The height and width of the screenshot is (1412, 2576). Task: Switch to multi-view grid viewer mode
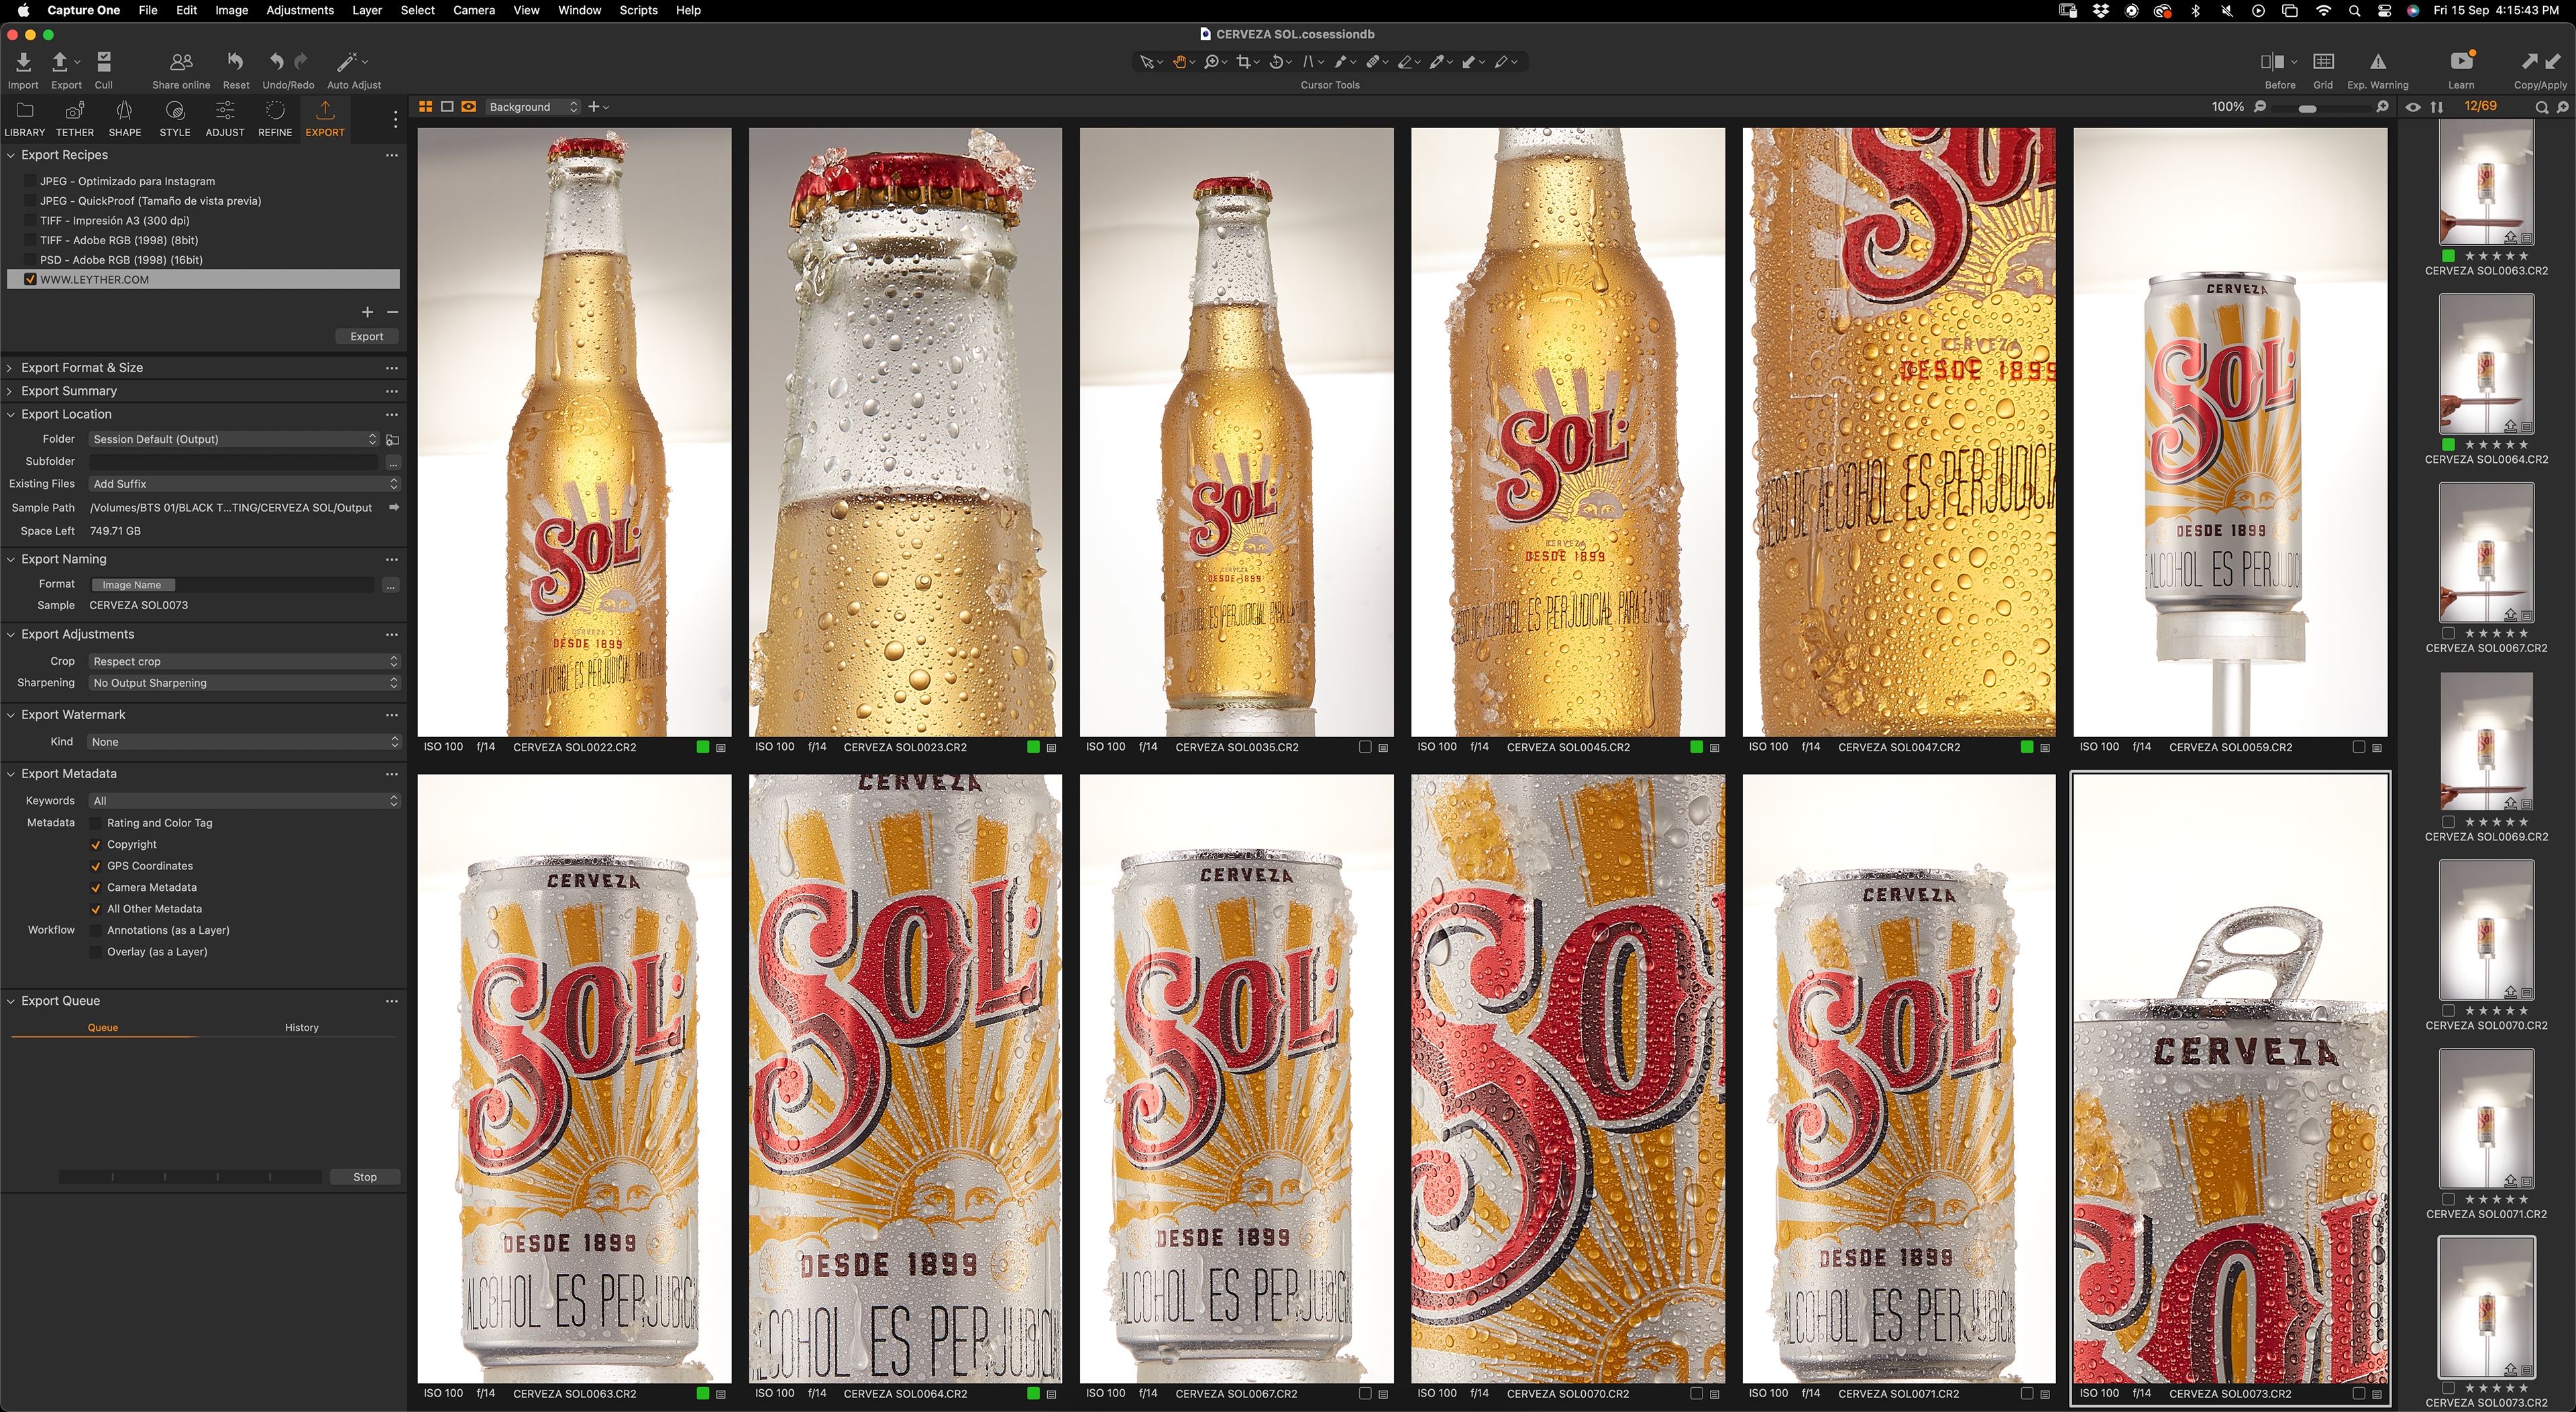[x=425, y=107]
